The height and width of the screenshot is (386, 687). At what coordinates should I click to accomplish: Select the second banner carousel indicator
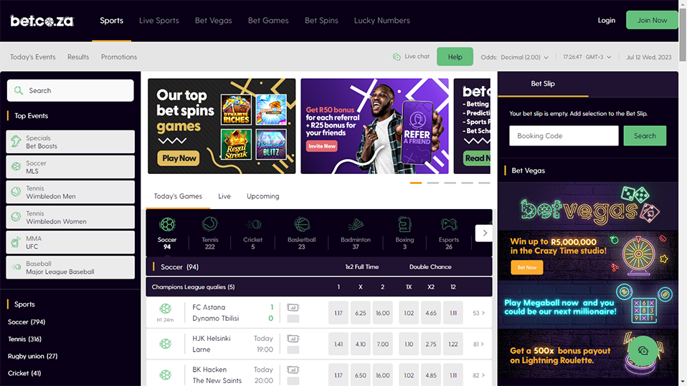tap(433, 183)
